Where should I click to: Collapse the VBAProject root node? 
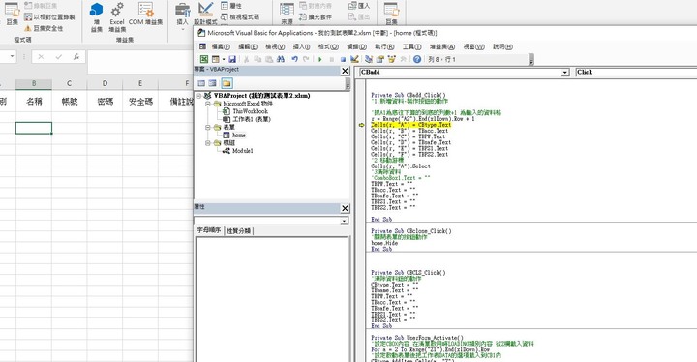(x=198, y=96)
